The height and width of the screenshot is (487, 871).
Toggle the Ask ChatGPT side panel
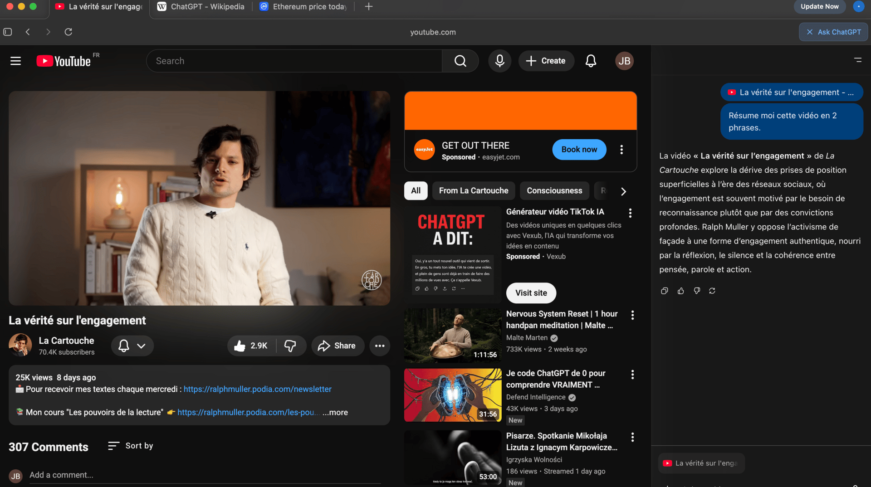point(833,32)
